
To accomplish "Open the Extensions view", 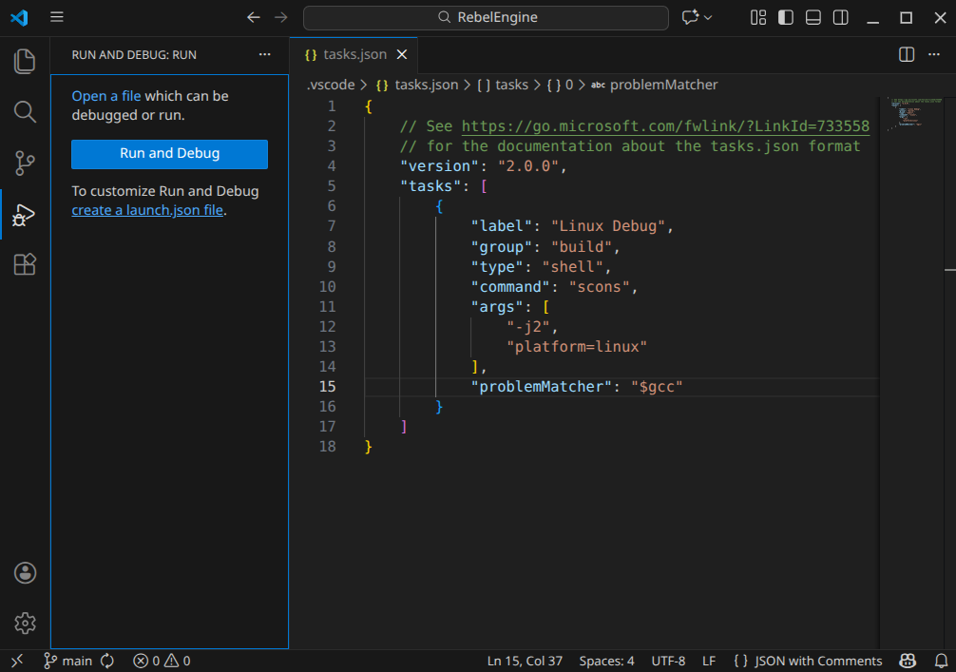I will point(25,264).
